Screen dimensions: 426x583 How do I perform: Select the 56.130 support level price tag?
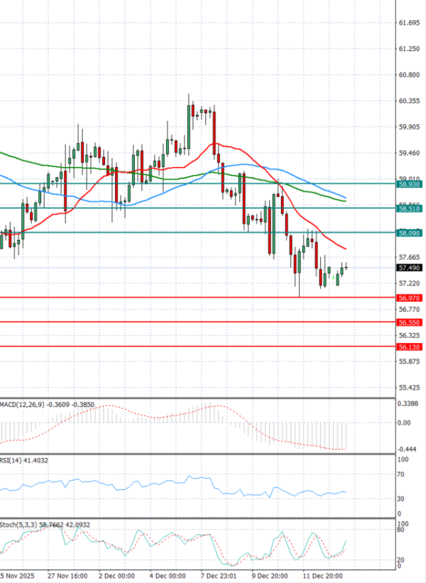click(x=408, y=347)
